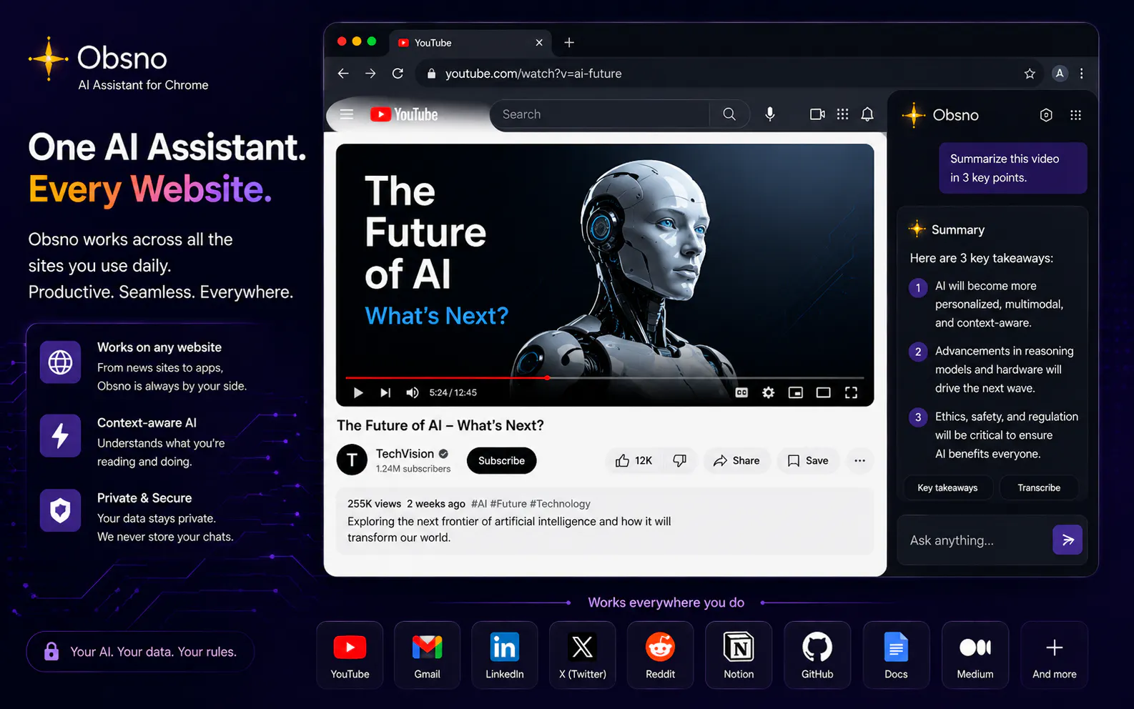Click the browser forward arrow
Image resolution: width=1134 pixels, height=709 pixels.
[x=370, y=74]
